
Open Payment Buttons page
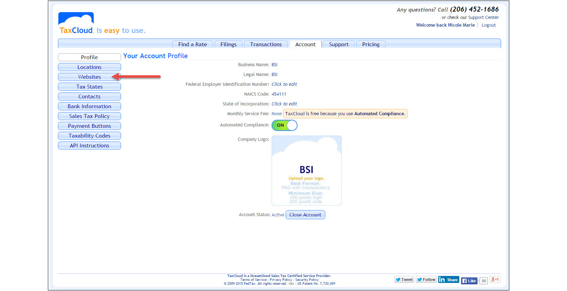(89, 126)
